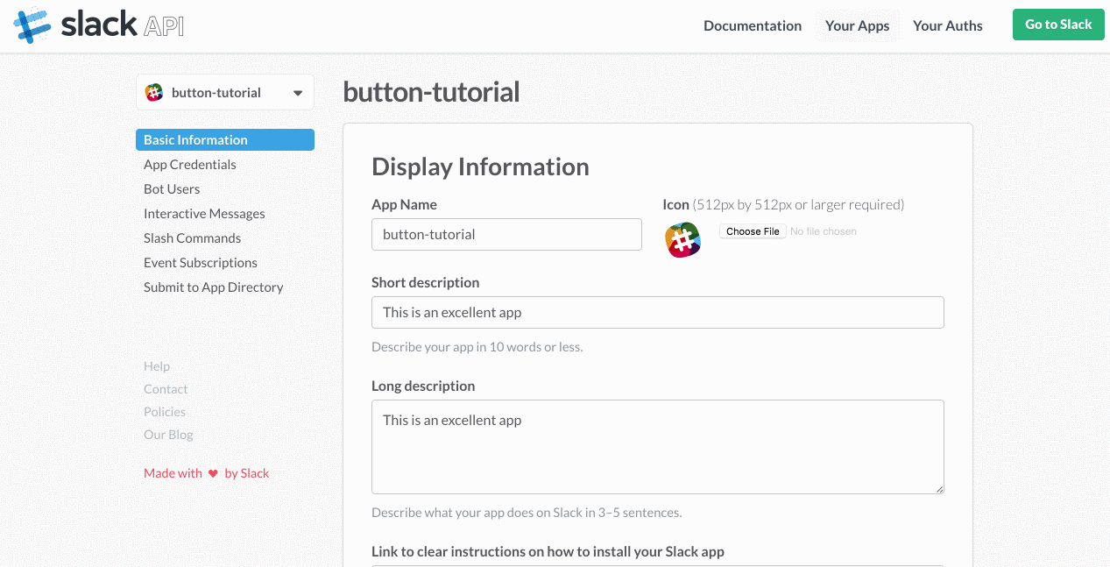Open Event Subscriptions section
The width and height of the screenshot is (1110, 567).
click(201, 263)
